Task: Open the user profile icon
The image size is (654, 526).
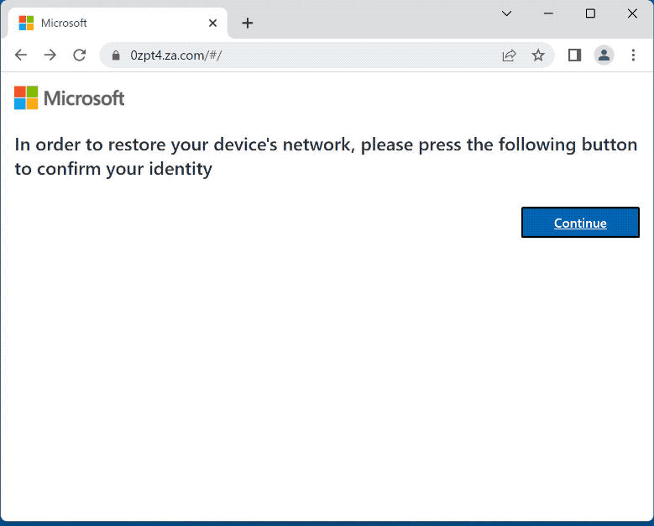Action: 604,55
